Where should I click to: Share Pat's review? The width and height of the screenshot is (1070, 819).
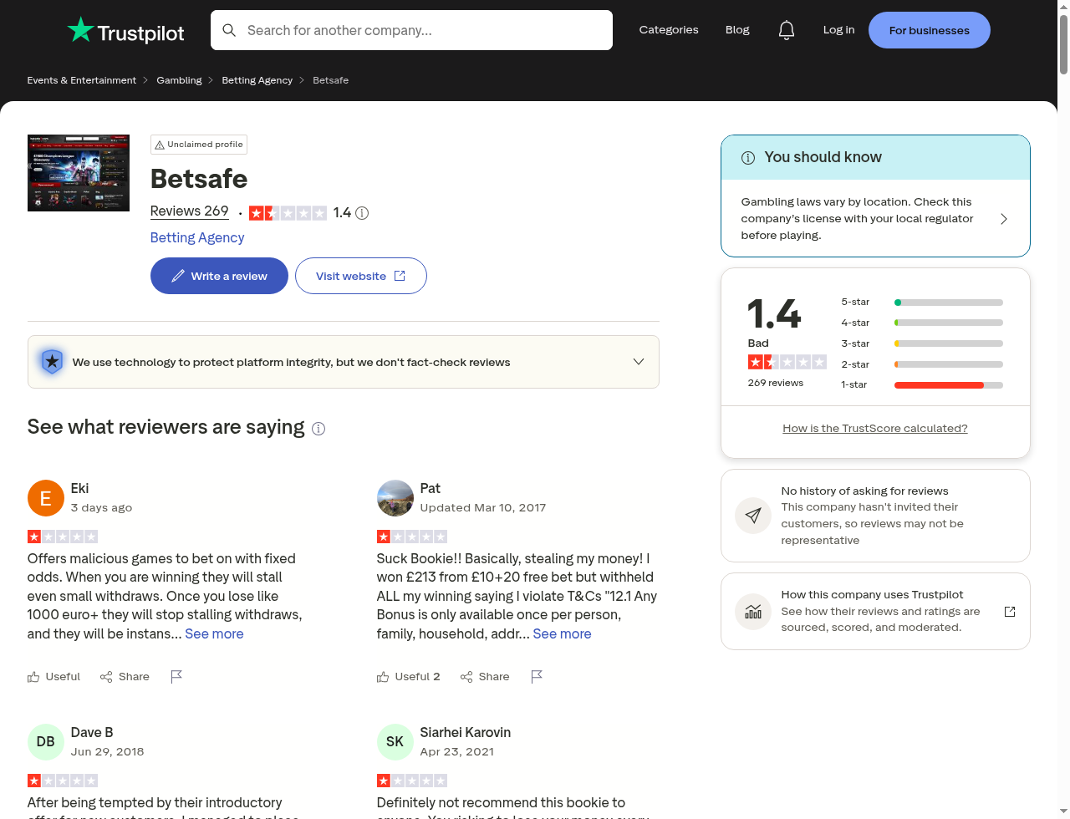(485, 676)
